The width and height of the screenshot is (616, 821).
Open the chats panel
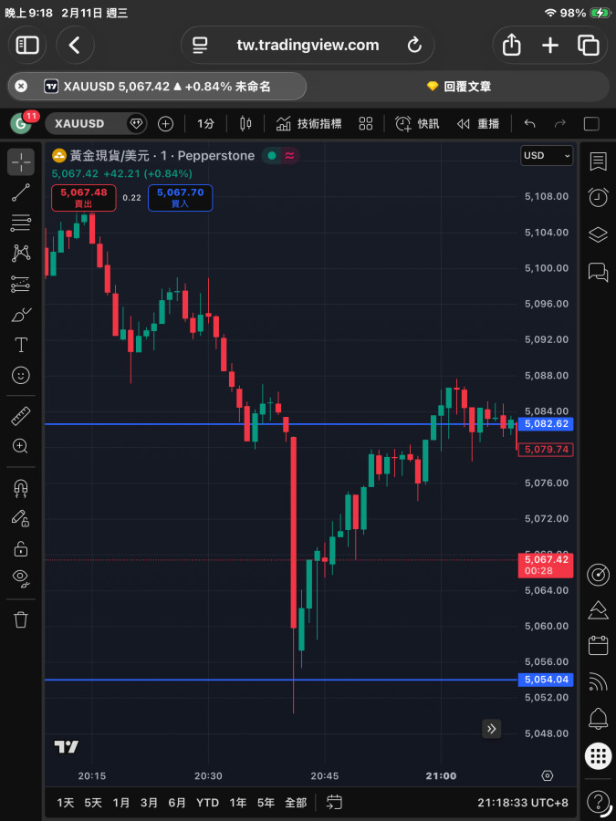[598, 272]
